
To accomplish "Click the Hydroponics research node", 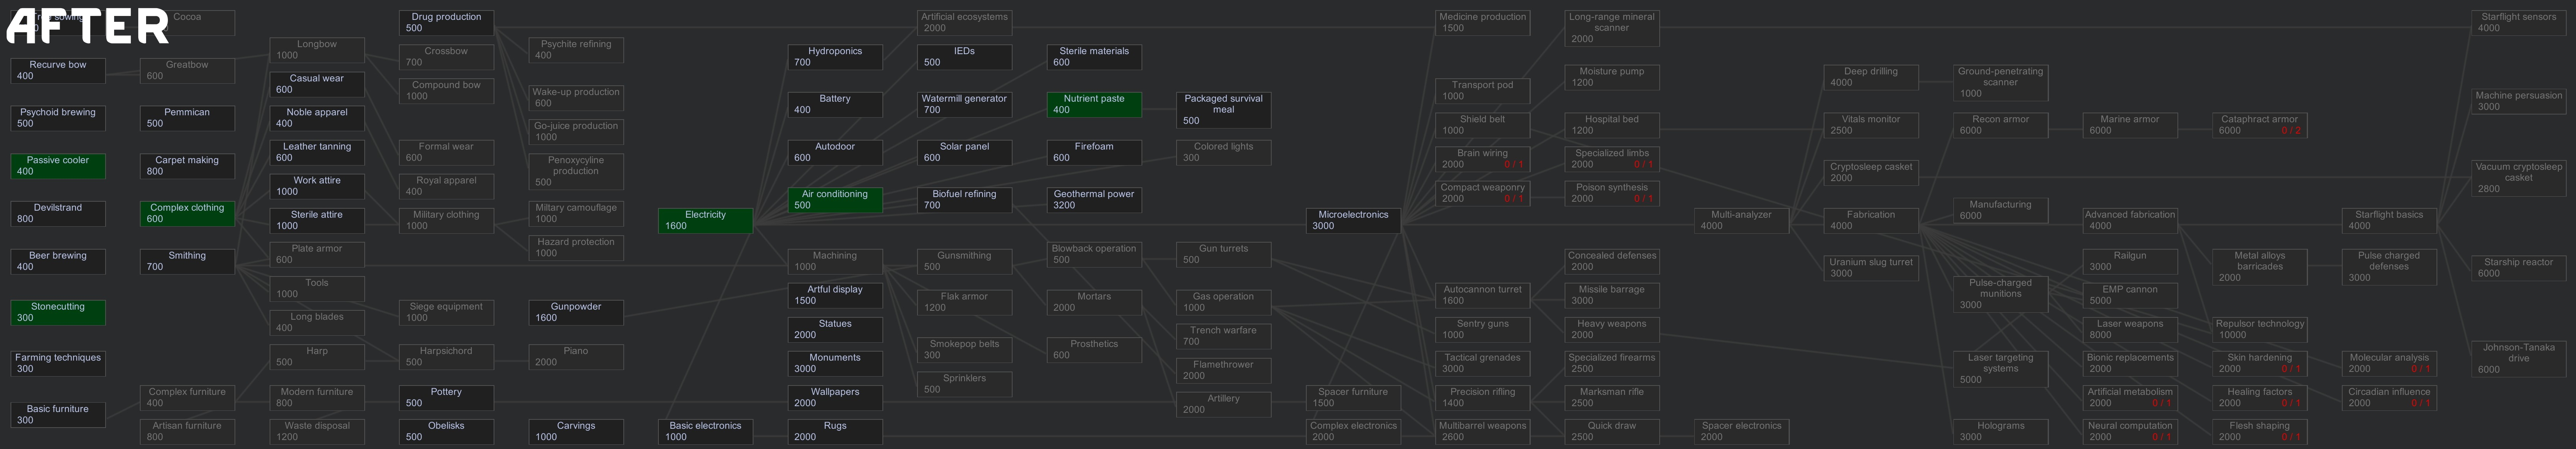I will click(x=835, y=57).
